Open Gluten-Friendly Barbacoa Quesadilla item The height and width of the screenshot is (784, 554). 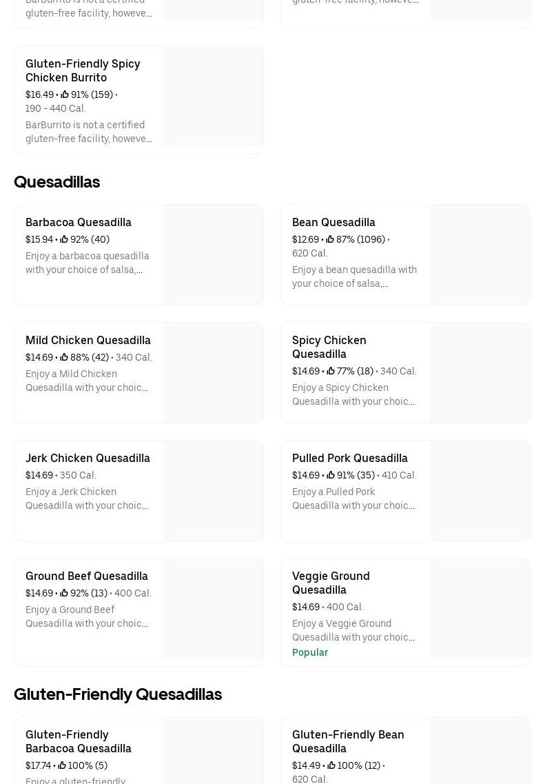click(79, 741)
